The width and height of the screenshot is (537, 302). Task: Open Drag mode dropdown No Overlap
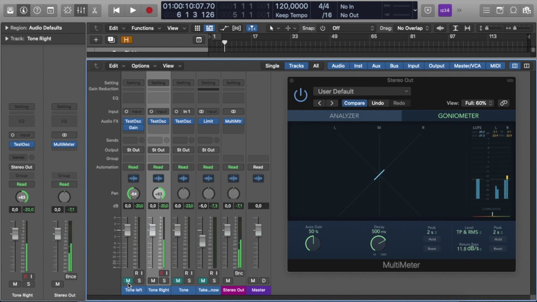coord(413,28)
